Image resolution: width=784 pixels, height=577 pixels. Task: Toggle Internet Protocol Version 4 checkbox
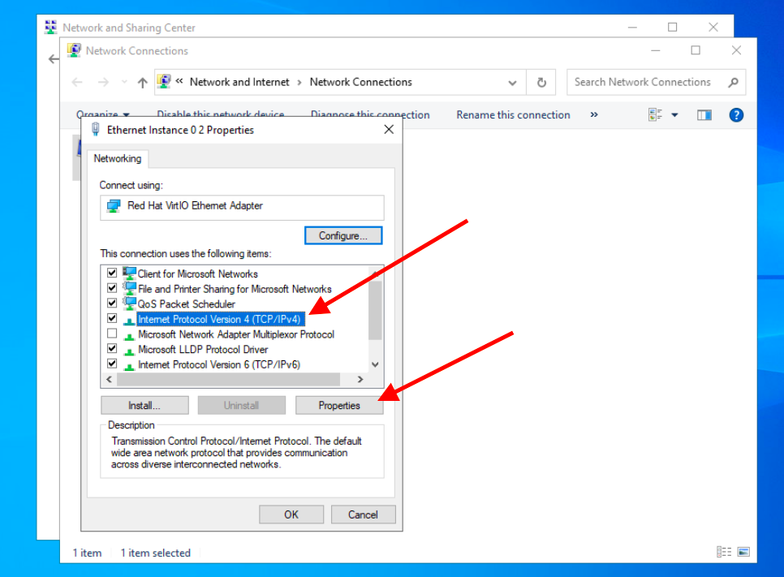coord(112,318)
